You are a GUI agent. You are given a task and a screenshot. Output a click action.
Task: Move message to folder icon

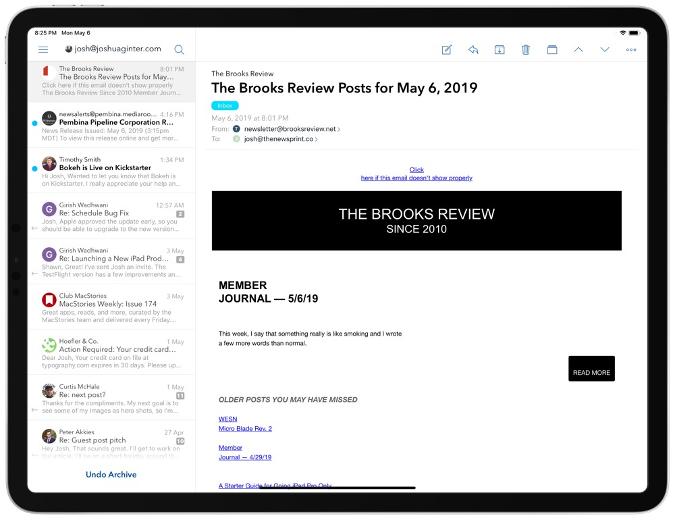(x=552, y=49)
